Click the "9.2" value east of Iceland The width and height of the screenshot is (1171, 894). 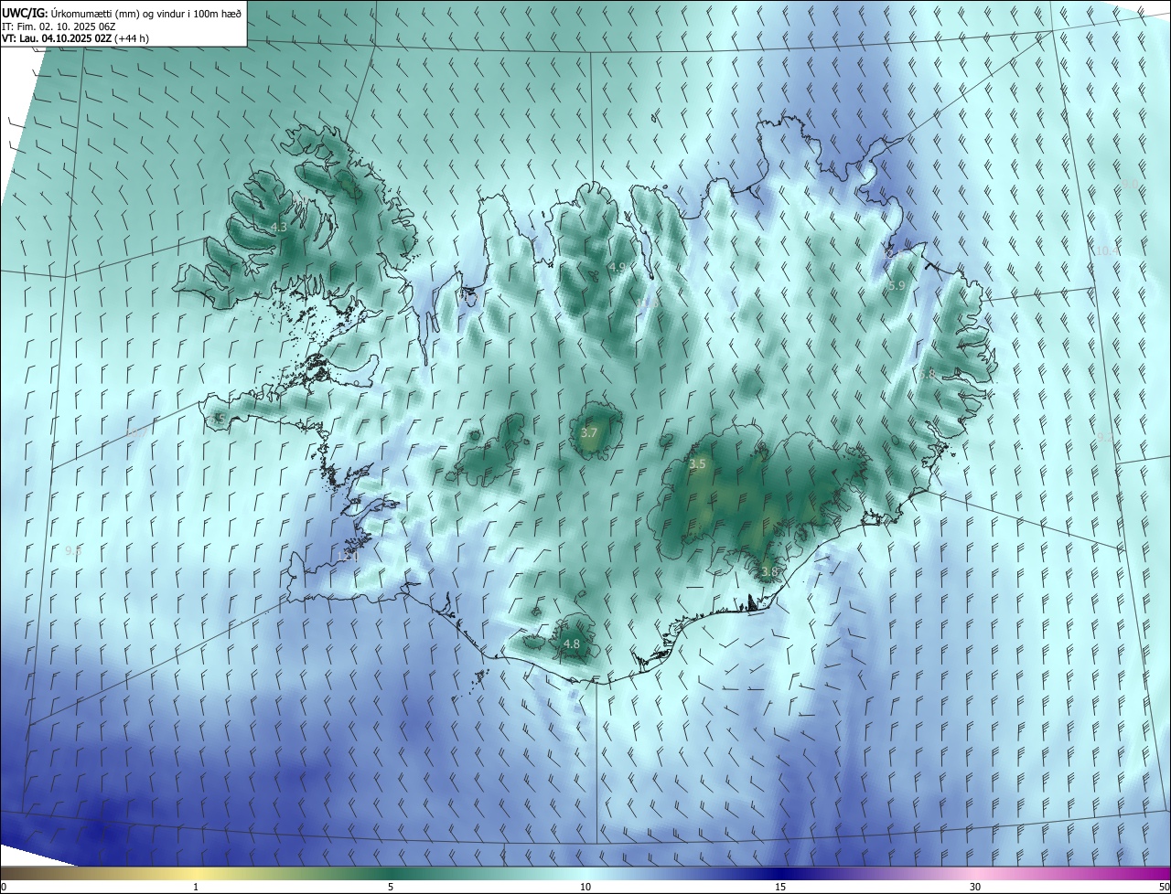pyautogui.click(x=1105, y=437)
